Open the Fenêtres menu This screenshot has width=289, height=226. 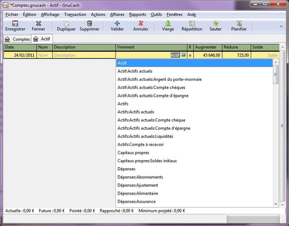pos(175,14)
